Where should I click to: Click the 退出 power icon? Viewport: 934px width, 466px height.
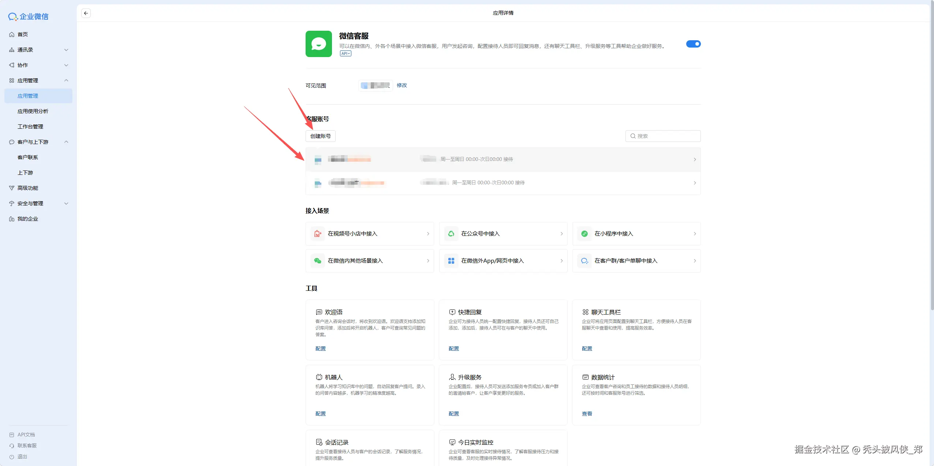[12, 457]
